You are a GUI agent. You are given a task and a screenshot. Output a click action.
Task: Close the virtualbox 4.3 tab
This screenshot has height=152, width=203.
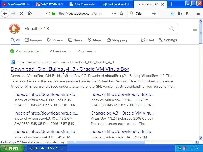pos(163,4)
